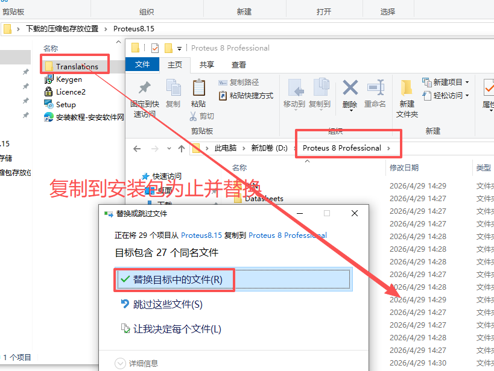This screenshot has width=494, height=371.
Task: Minimize the Replace or Skip dialog
Action: [x=300, y=213]
